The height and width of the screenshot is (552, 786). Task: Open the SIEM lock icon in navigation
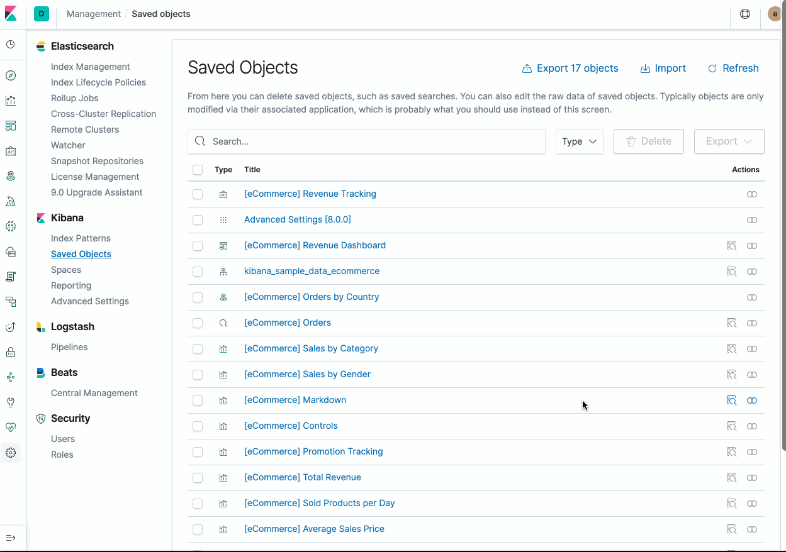[11, 352]
